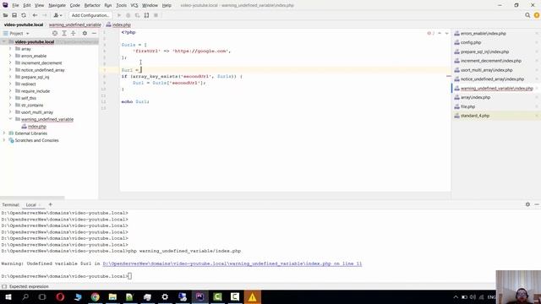541x304 pixels.
Task: Open Search Everywhere magnifier icon
Action: pyautogui.click(x=527, y=15)
